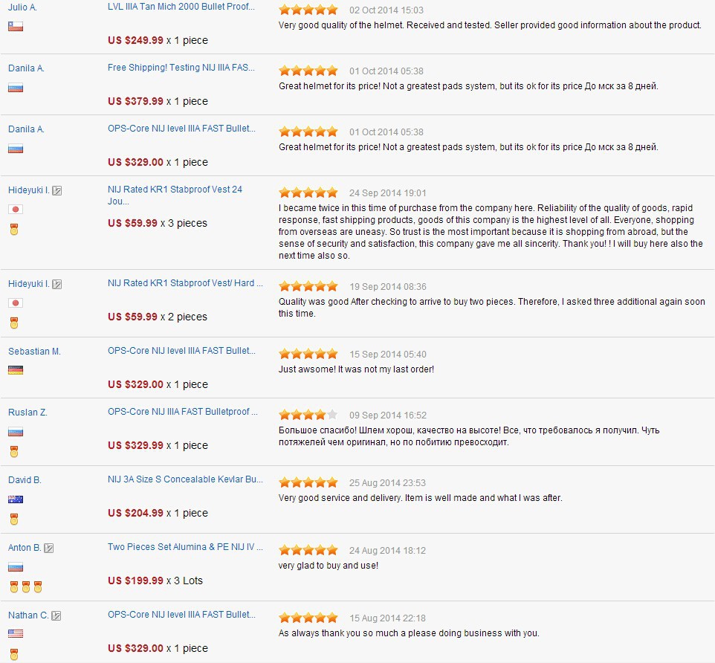This screenshot has height=663, width=715.
Task: Open the NIJ Rated KR1 Stabproof Vest/ Hard link
Action: 181,283
